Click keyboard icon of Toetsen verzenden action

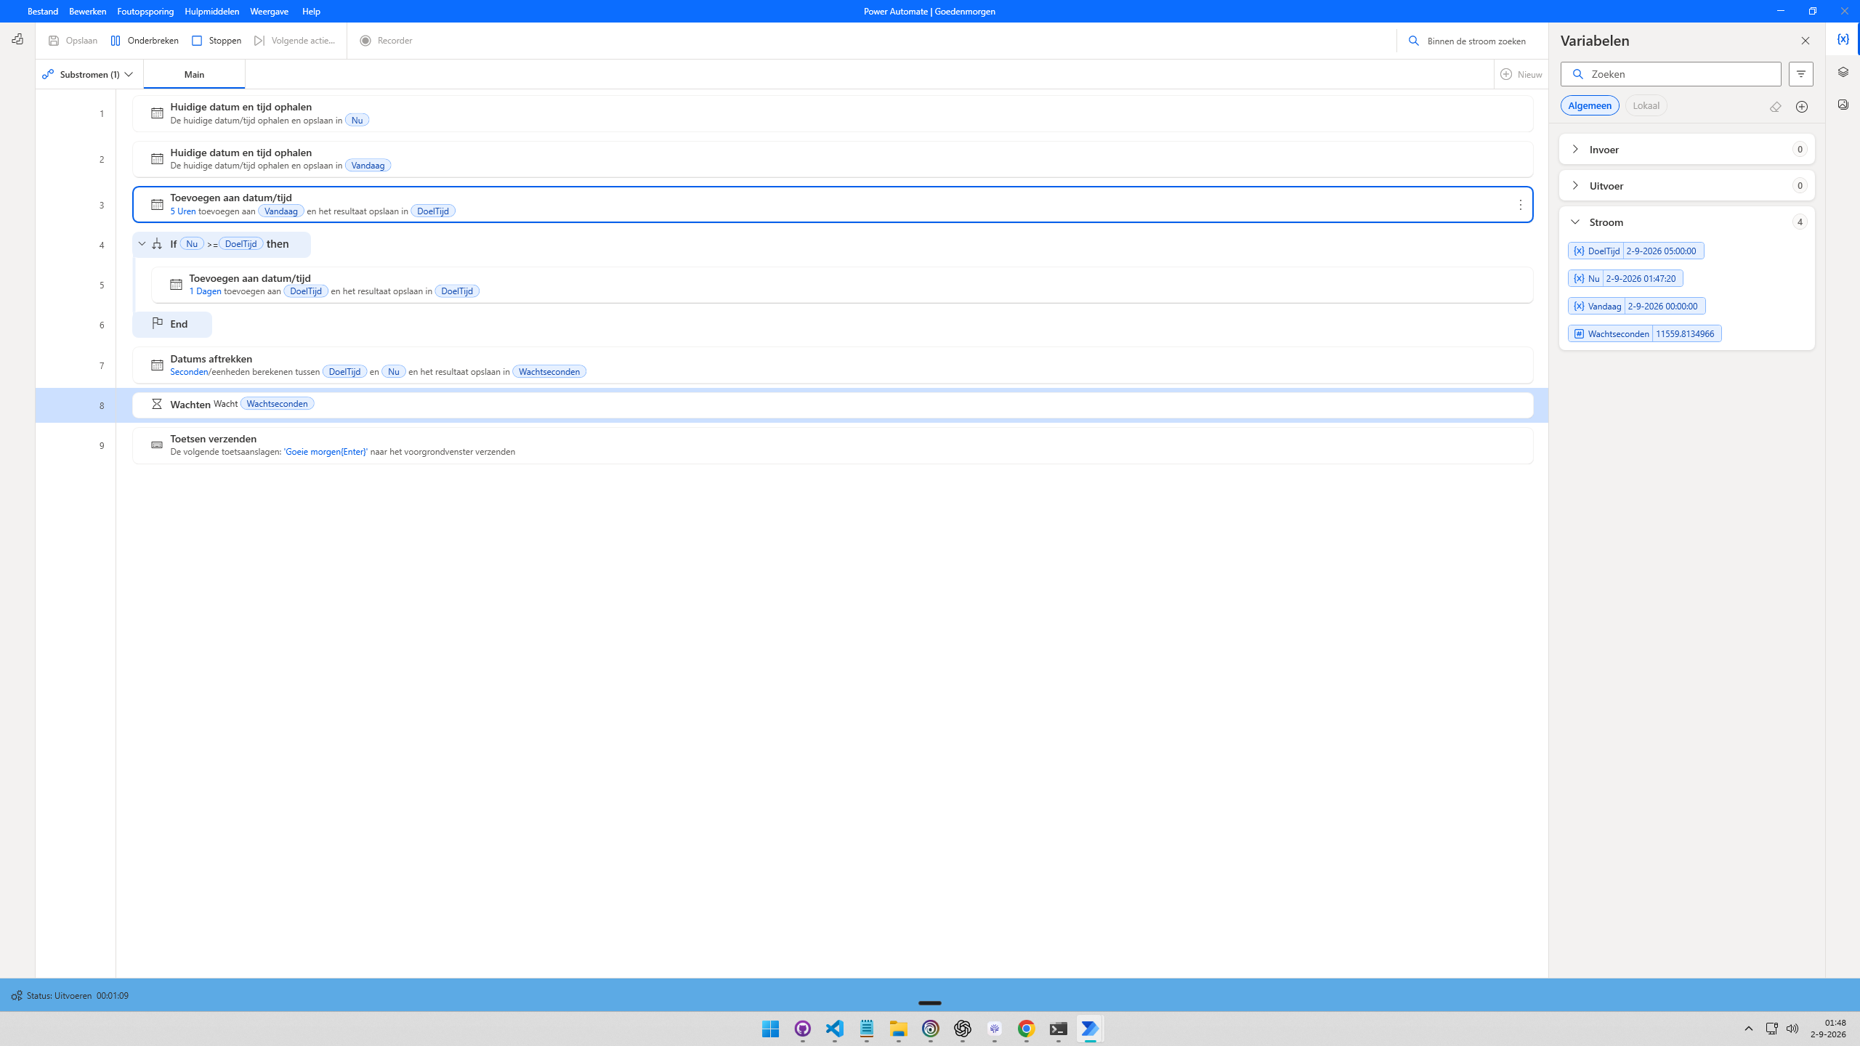click(x=157, y=445)
